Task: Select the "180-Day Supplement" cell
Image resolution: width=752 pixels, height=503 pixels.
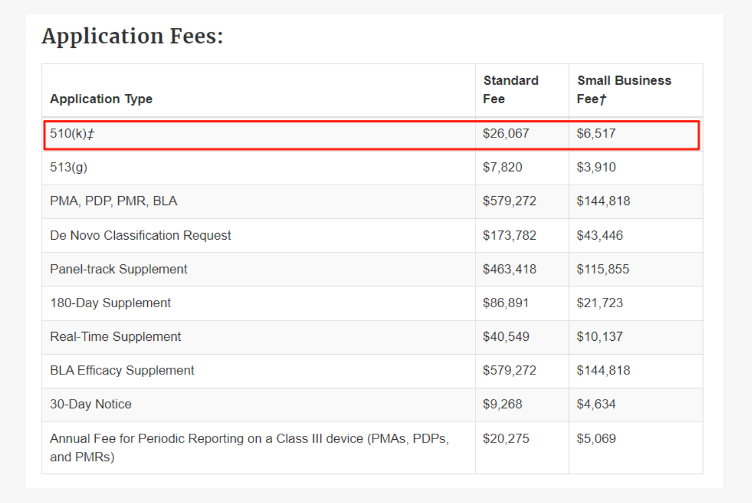Action: tap(110, 303)
